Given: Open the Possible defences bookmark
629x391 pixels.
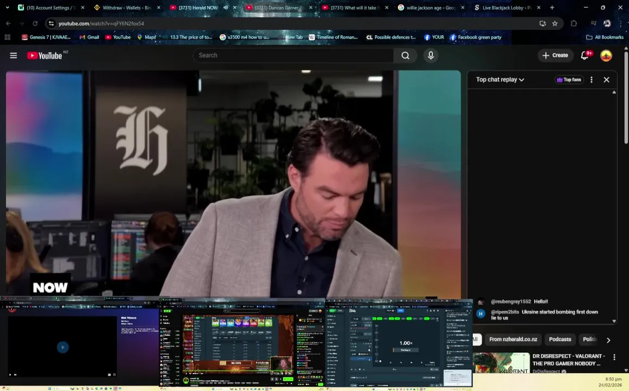Looking at the screenshot, I should pyautogui.click(x=391, y=37).
